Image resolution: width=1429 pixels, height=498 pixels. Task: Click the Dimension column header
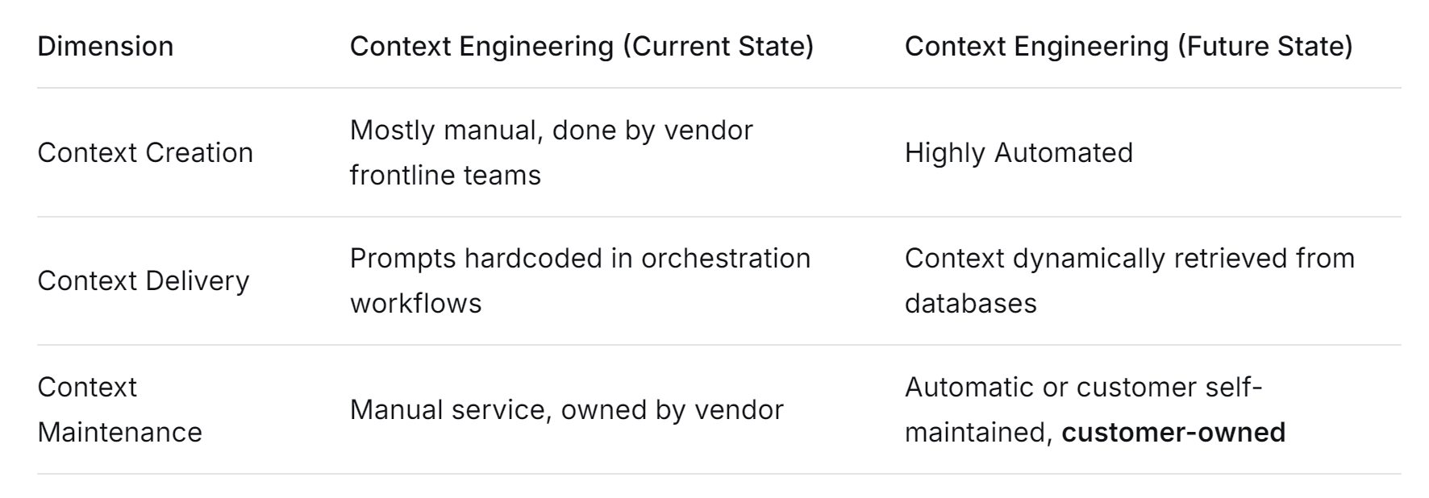[x=105, y=47]
